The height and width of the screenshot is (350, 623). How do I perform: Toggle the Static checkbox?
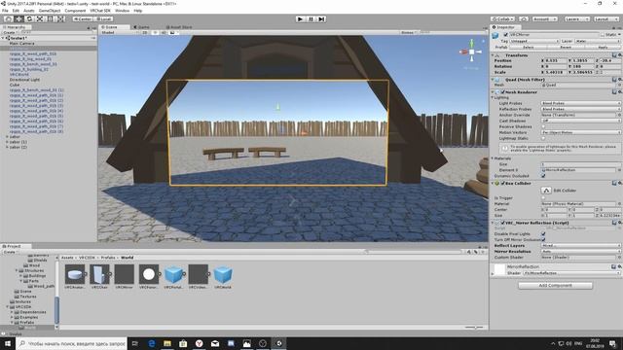tap(603, 35)
